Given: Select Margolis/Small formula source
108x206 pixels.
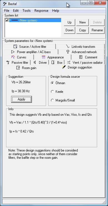Looking at the screenshot, I should pyautogui.click(x=52, y=100).
